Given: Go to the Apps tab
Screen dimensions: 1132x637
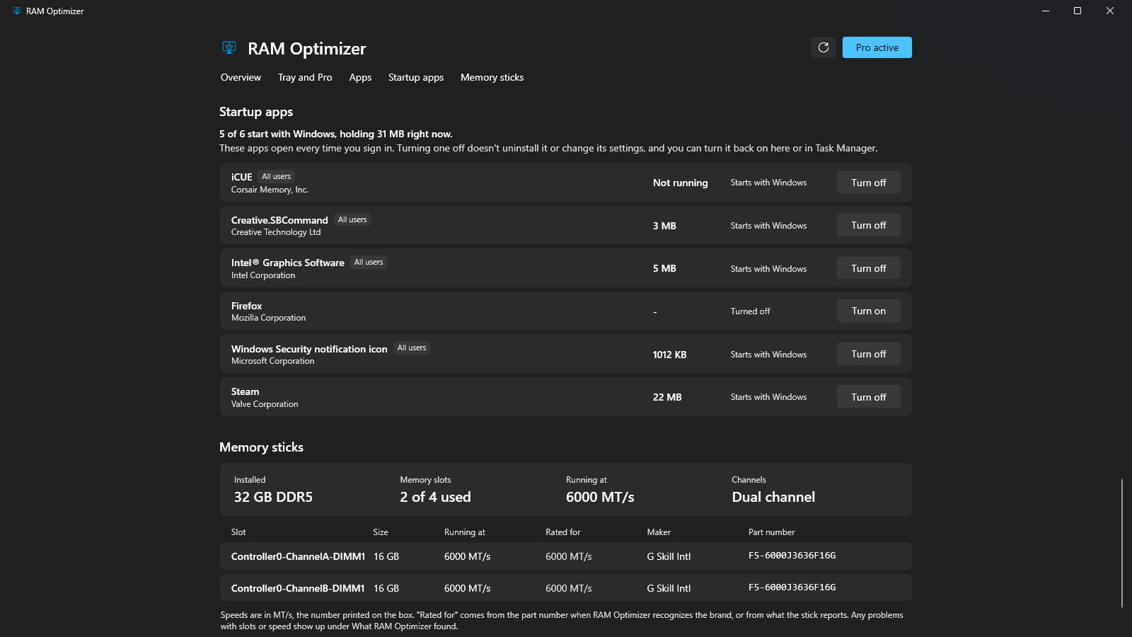Looking at the screenshot, I should click(x=360, y=77).
